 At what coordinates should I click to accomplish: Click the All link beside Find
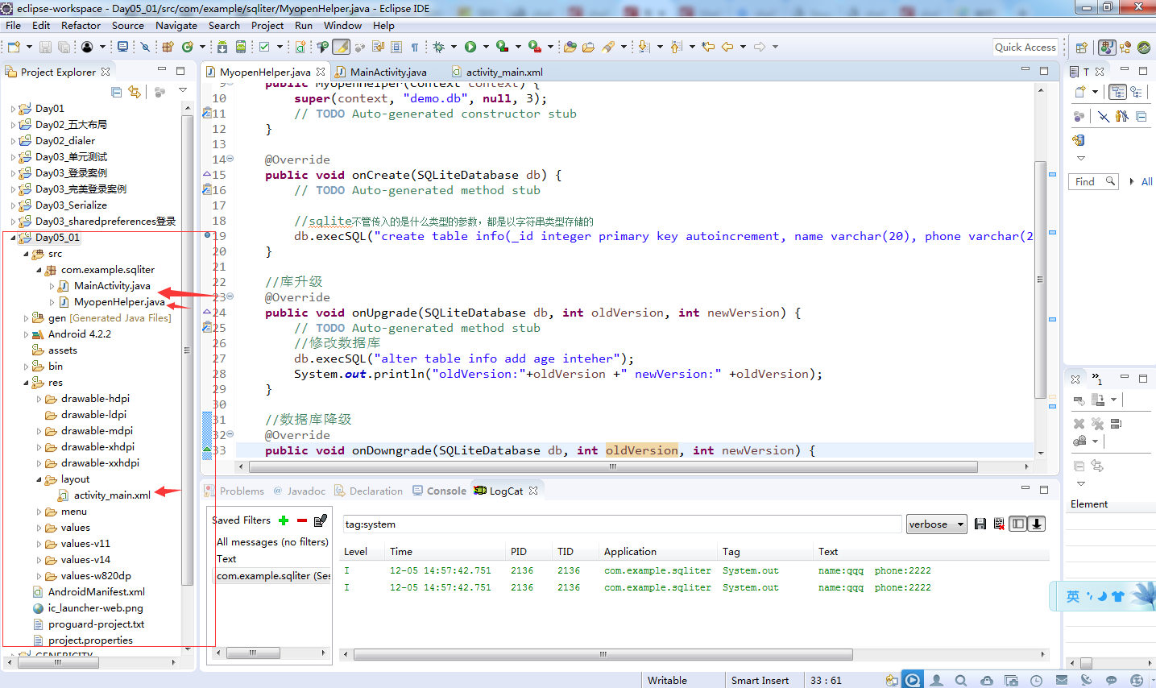tap(1146, 181)
